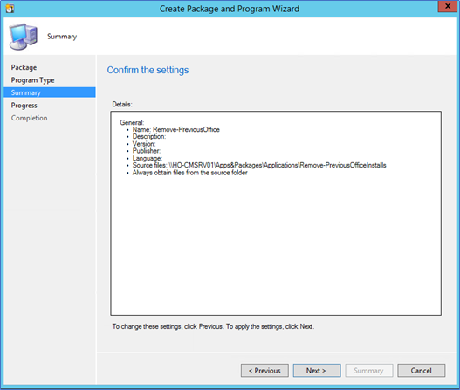The width and height of the screenshot is (460, 390).
Task: Click the Previous button
Action: [x=264, y=371]
